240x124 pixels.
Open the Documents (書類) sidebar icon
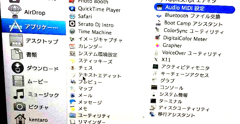17,54
